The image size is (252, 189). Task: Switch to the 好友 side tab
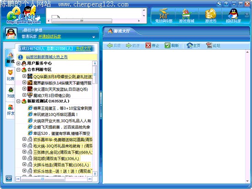[11, 110]
